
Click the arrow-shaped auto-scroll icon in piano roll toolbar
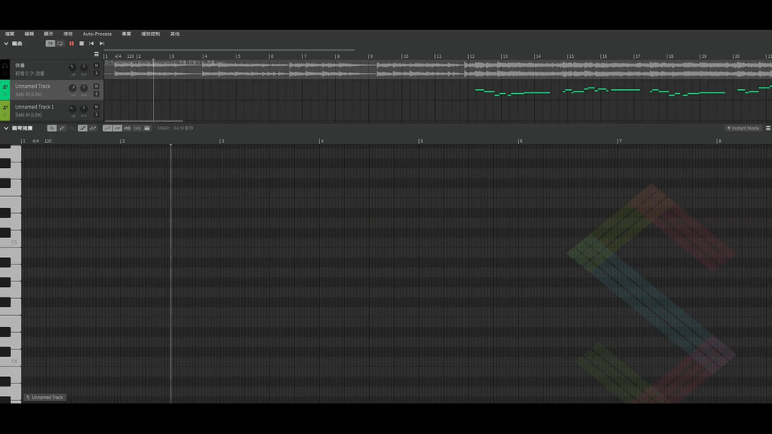coord(127,128)
